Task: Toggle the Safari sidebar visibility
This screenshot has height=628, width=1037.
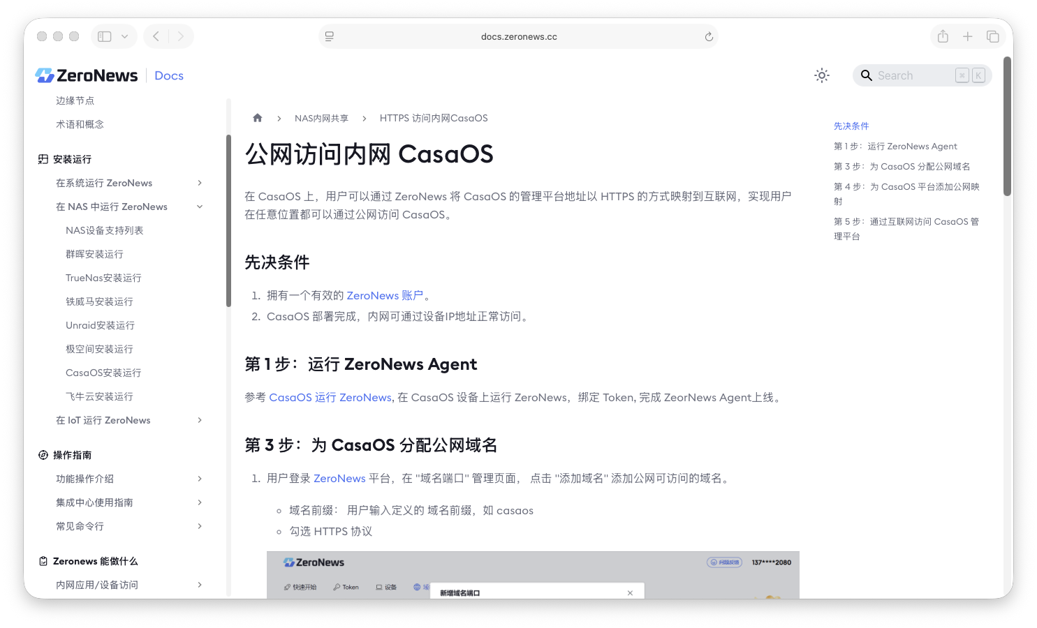Action: pos(103,36)
